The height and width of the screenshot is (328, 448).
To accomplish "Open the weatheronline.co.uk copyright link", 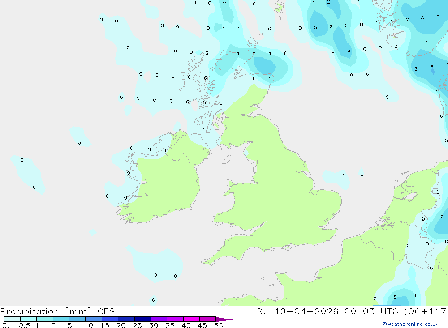I will 410,324.
